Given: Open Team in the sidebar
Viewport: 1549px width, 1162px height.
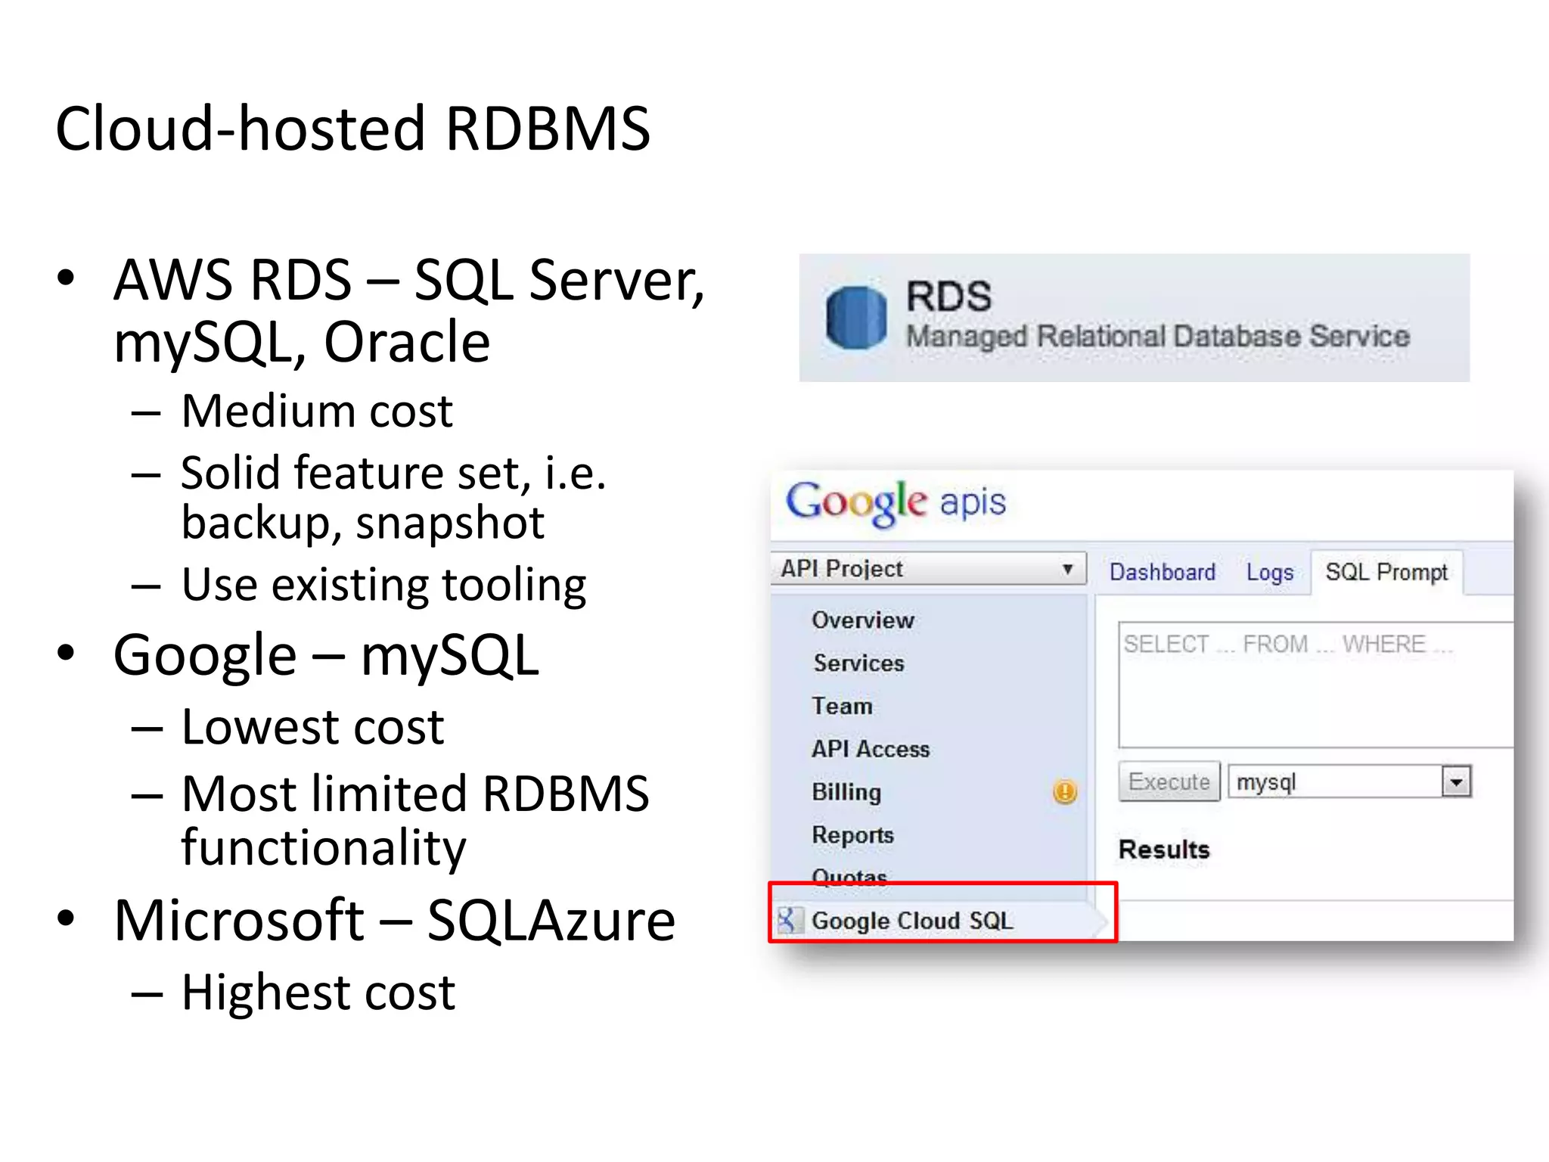Looking at the screenshot, I should (x=842, y=706).
